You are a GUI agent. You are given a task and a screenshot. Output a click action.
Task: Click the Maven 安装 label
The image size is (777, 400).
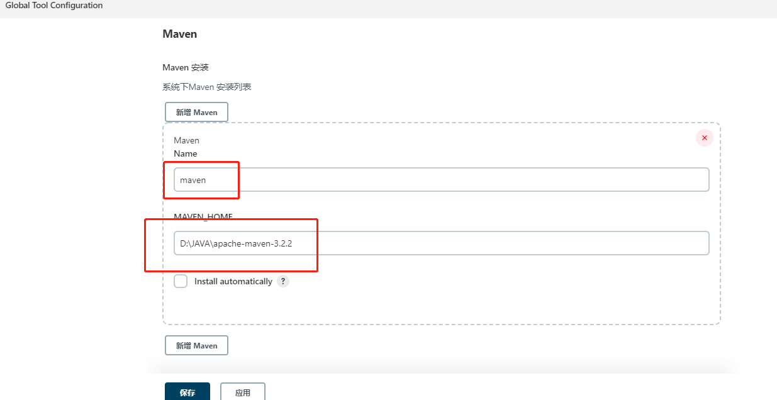click(186, 67)
